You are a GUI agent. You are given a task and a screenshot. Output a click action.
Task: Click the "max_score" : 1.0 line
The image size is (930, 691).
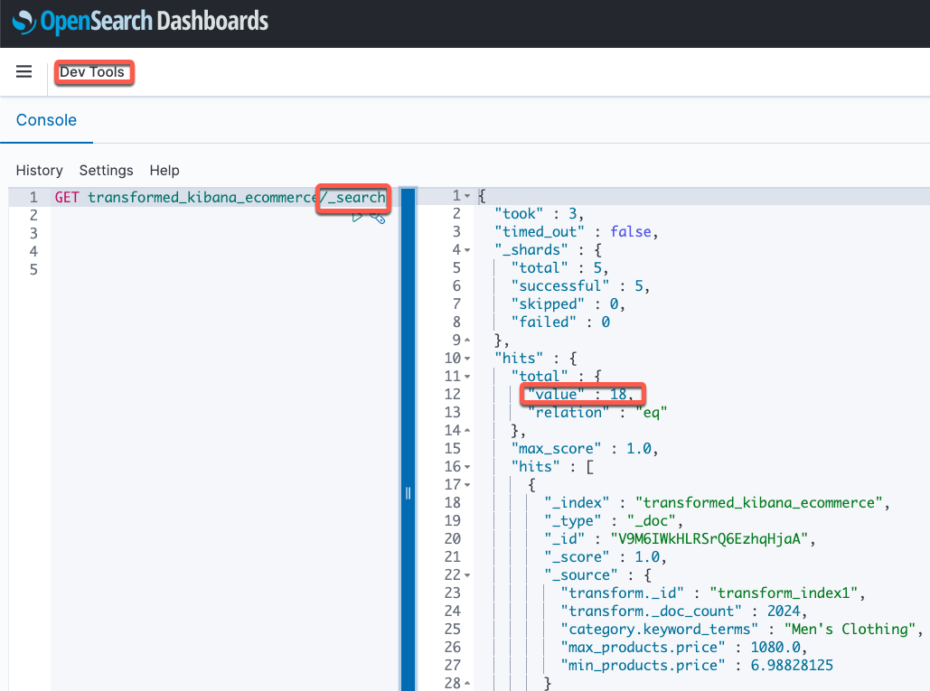[x=585, y=449]
